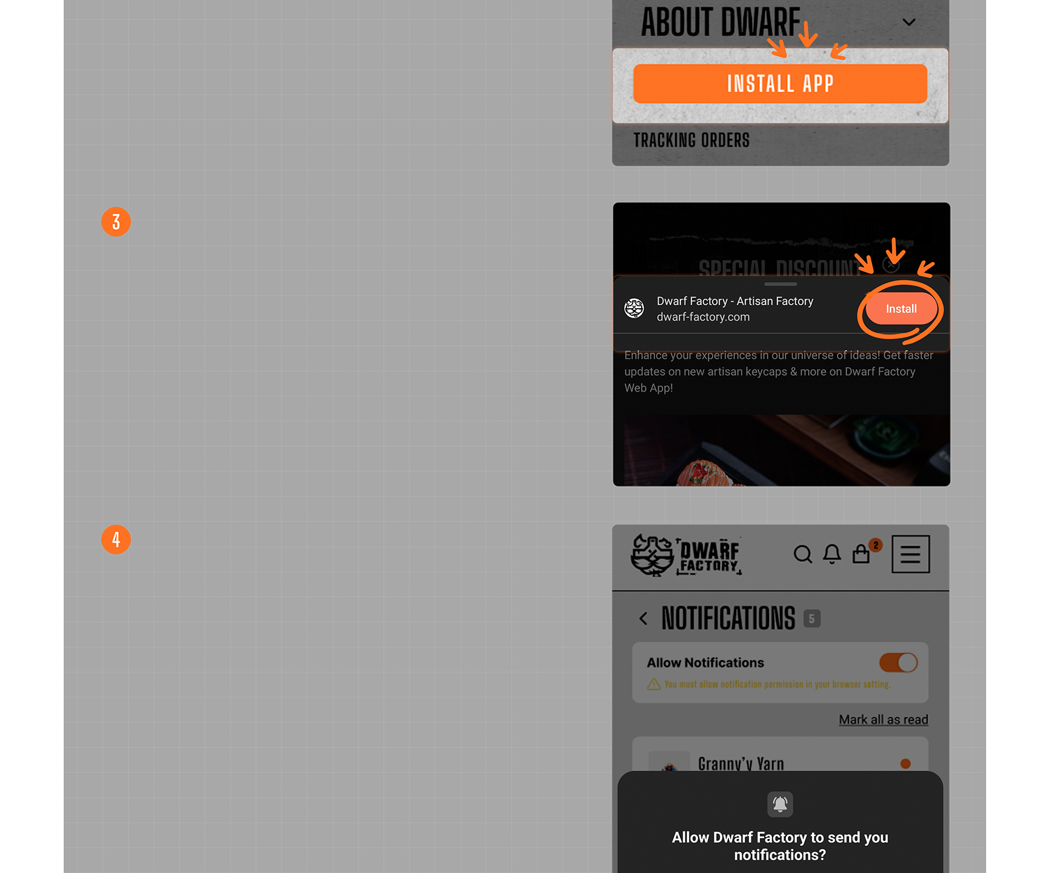Open the hamburger menu in header
Viewport: 1048px width, 873px height.
(x=910, y=554)
